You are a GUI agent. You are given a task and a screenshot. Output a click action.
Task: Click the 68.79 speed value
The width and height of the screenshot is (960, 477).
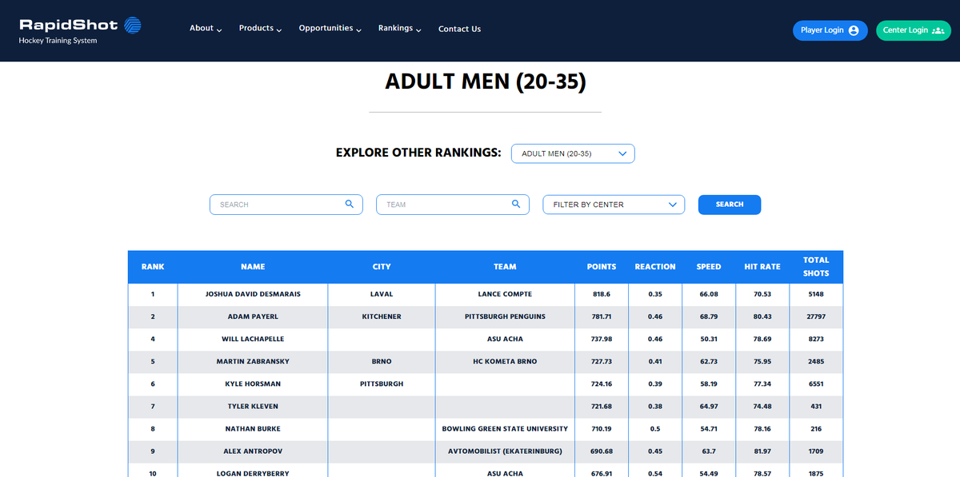click(709, 316)
